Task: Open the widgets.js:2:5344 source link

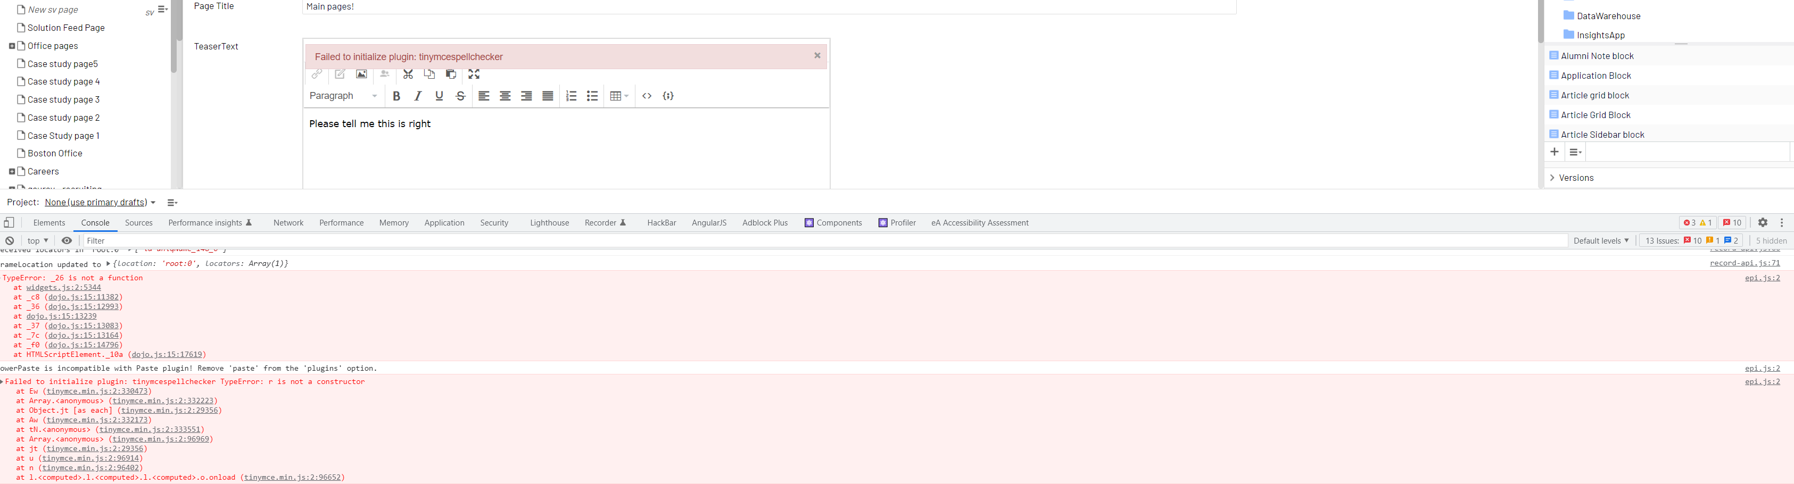Action: (63, 288)
